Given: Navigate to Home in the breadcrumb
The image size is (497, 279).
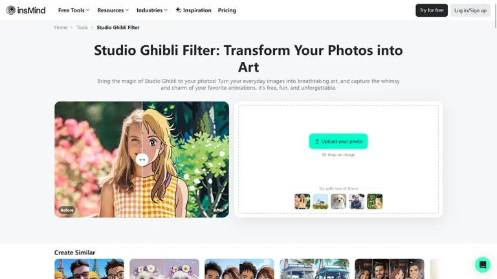Looking at the screenshot, I should tap(61, 28).
